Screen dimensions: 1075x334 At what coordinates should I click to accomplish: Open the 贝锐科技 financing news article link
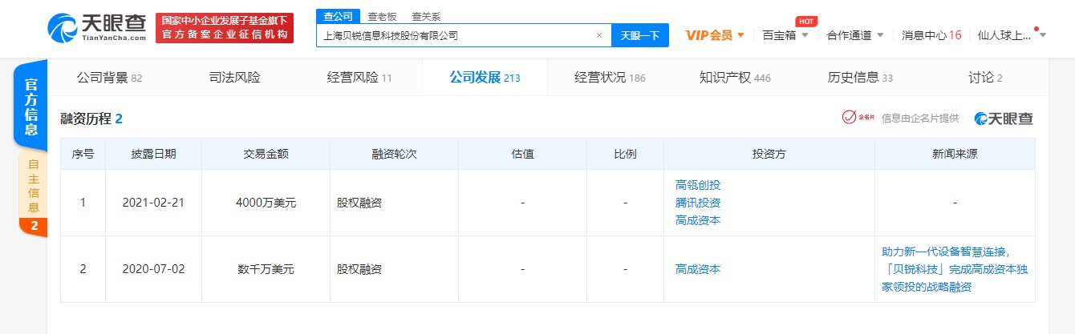(x=955, y=269)
